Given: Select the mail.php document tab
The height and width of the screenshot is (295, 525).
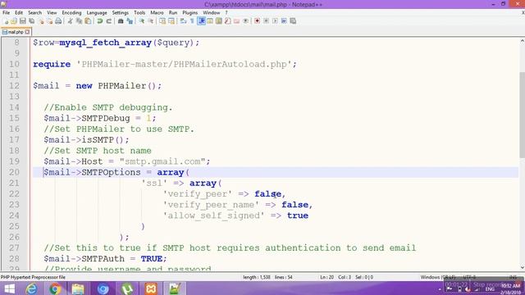Looking at the screenshot, I should pyautogui.click(x=16, y=32).
